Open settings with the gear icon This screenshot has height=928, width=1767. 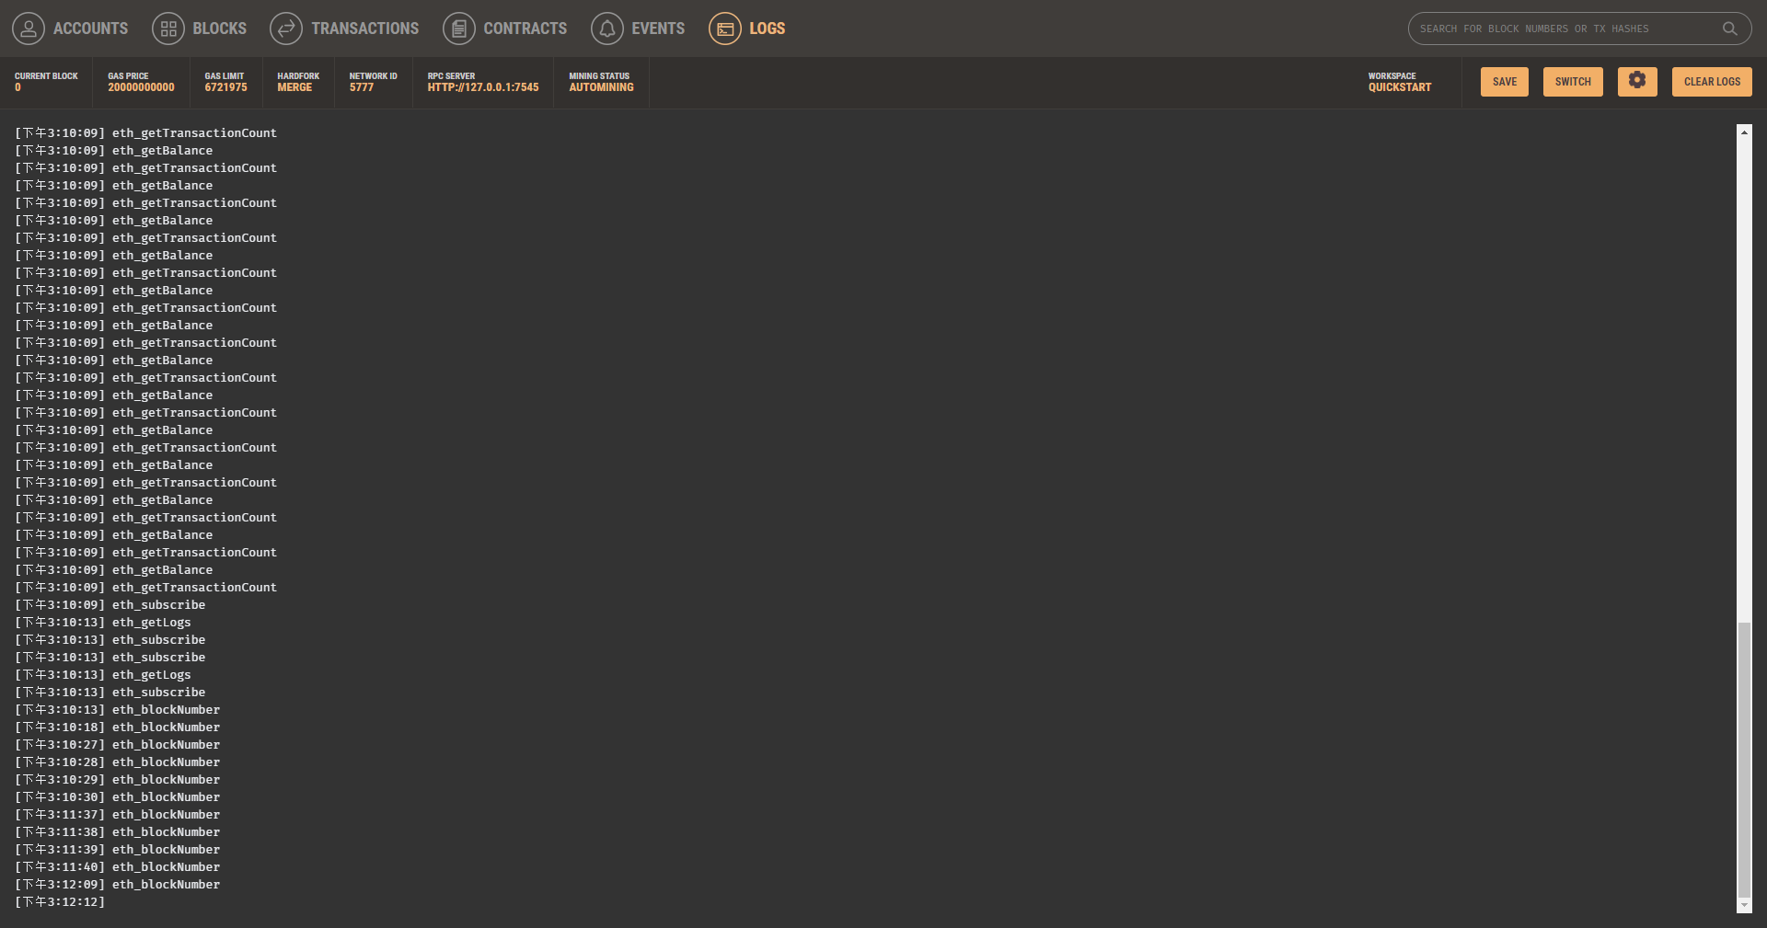(1637, 81)
